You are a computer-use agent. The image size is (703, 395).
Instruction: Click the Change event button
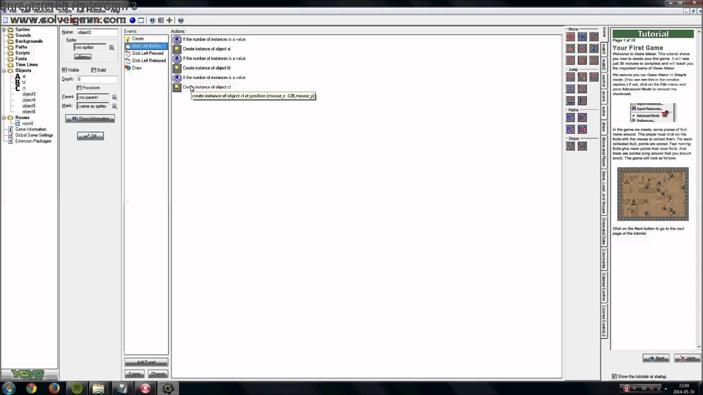(158, 374)
